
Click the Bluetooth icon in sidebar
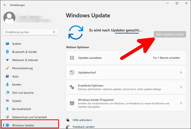click(x=7, y=52)
